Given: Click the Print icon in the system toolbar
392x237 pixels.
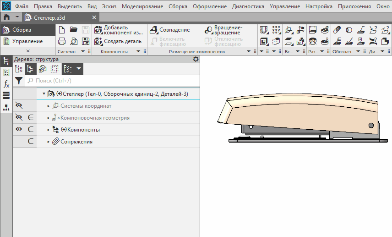Looking at the screenshot, I should click(62, 41).
